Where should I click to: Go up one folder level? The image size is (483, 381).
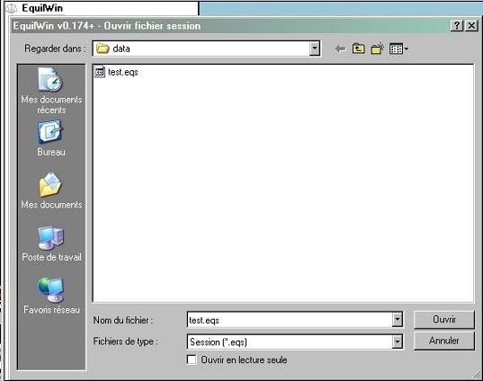coord(359,49)
